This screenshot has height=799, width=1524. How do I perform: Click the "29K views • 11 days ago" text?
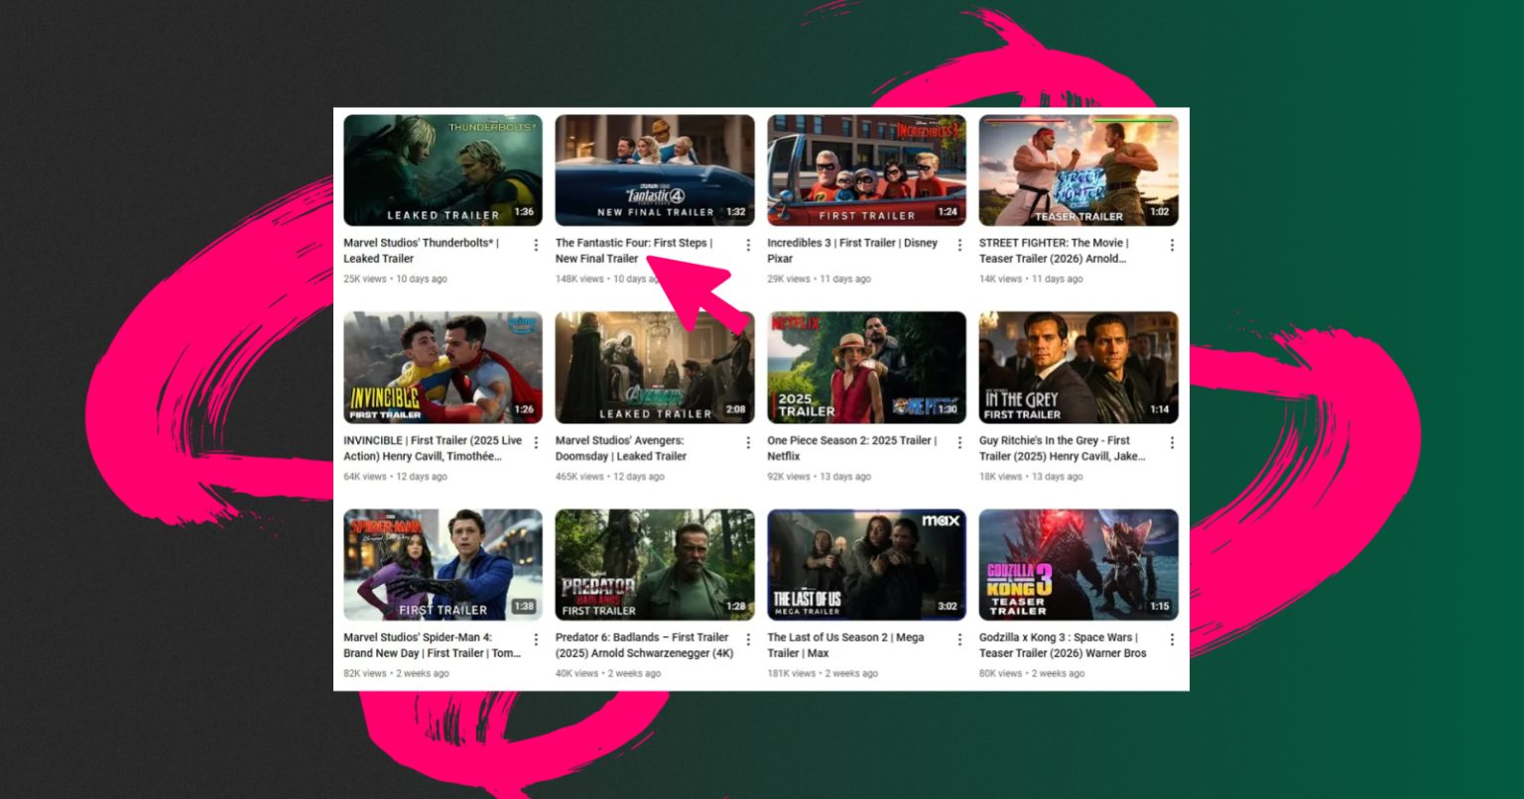pos(819,279)
